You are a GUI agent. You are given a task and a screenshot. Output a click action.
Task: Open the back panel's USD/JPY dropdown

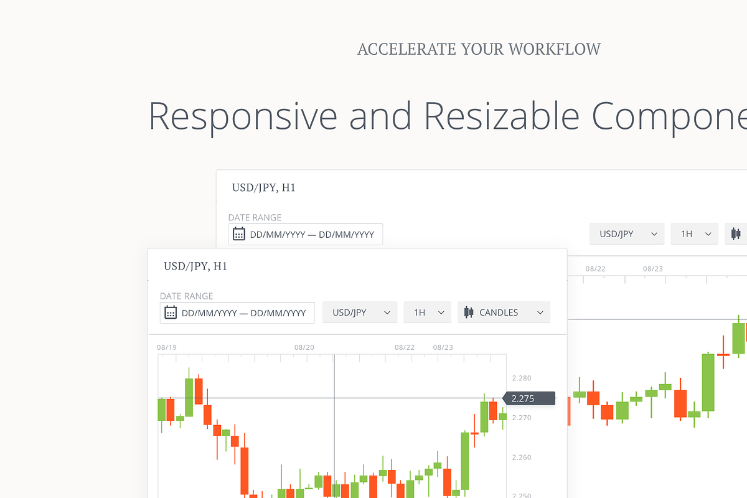(627, 234)
